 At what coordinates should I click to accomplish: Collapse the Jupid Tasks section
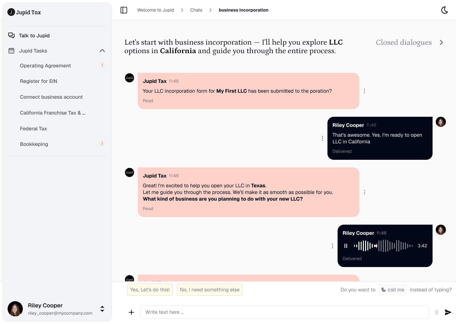[102, 51]
